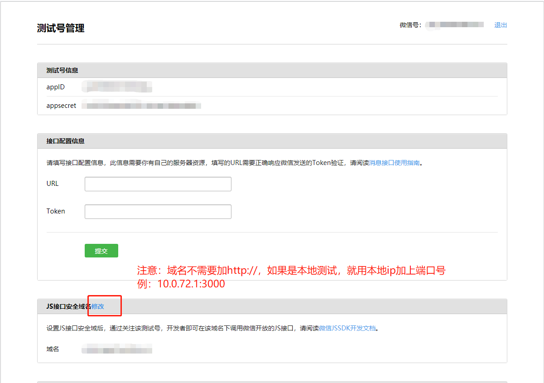Click the Token input field
The height and width of the screenshot is (383, 544).
(158, 211)
